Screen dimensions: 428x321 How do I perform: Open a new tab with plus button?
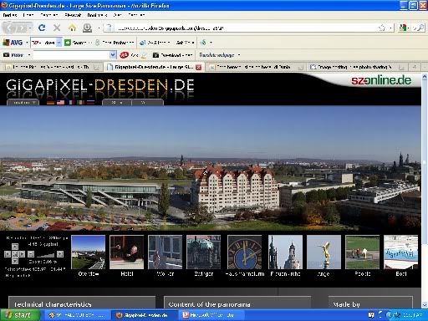415,67
